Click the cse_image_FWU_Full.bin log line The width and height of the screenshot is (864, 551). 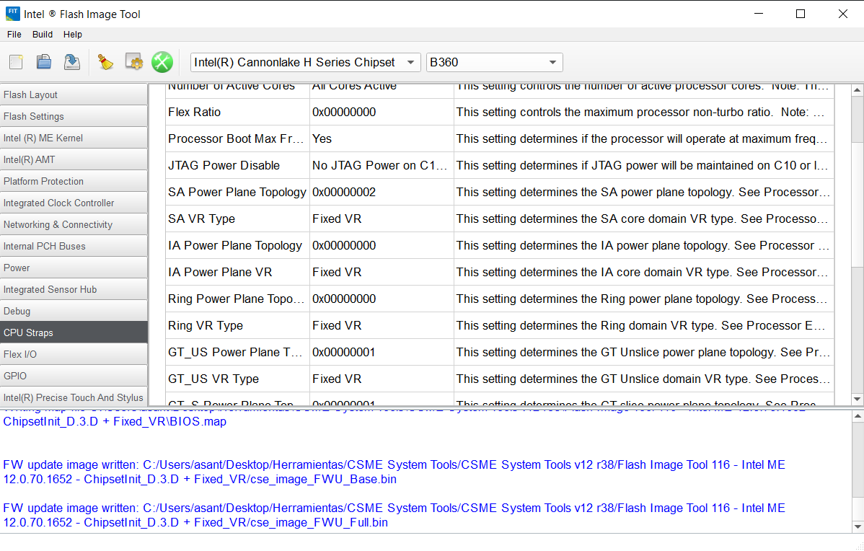pos(394,515)
